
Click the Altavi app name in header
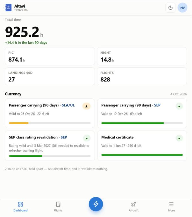[x=20, y=6]
